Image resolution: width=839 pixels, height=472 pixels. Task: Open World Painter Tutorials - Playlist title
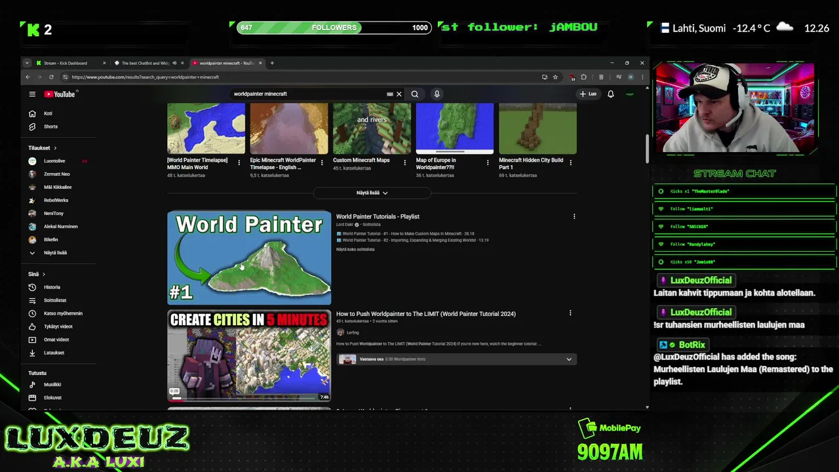(378, 216)
